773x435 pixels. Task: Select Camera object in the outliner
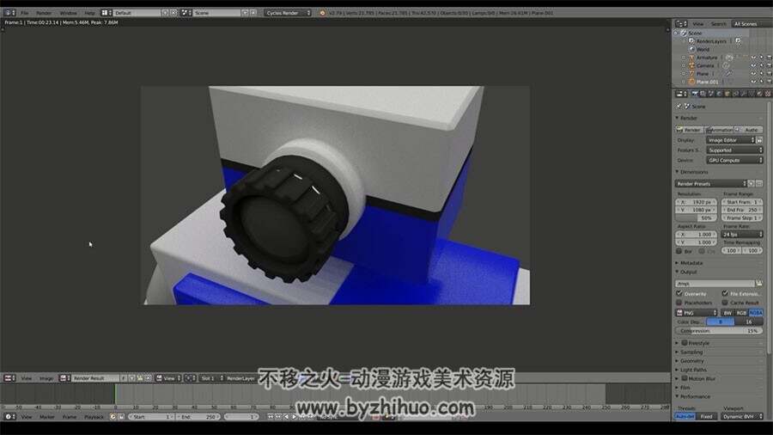click(x=705, y=65)
